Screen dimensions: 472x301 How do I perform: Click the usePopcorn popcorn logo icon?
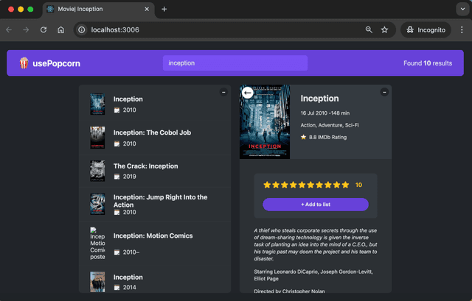(24, 63)
